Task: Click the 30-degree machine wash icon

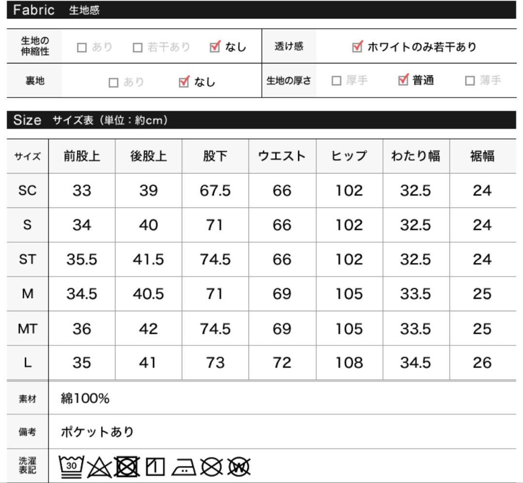Action: 71,467
